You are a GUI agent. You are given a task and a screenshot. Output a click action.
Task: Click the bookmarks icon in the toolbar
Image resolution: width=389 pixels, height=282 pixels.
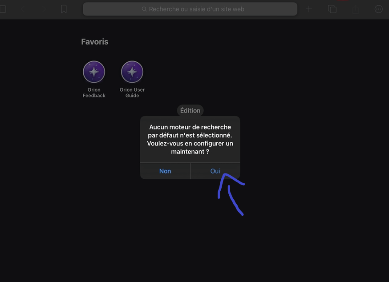64,9
